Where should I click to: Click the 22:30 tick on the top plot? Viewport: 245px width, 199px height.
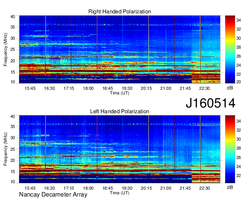click(205, 88)
